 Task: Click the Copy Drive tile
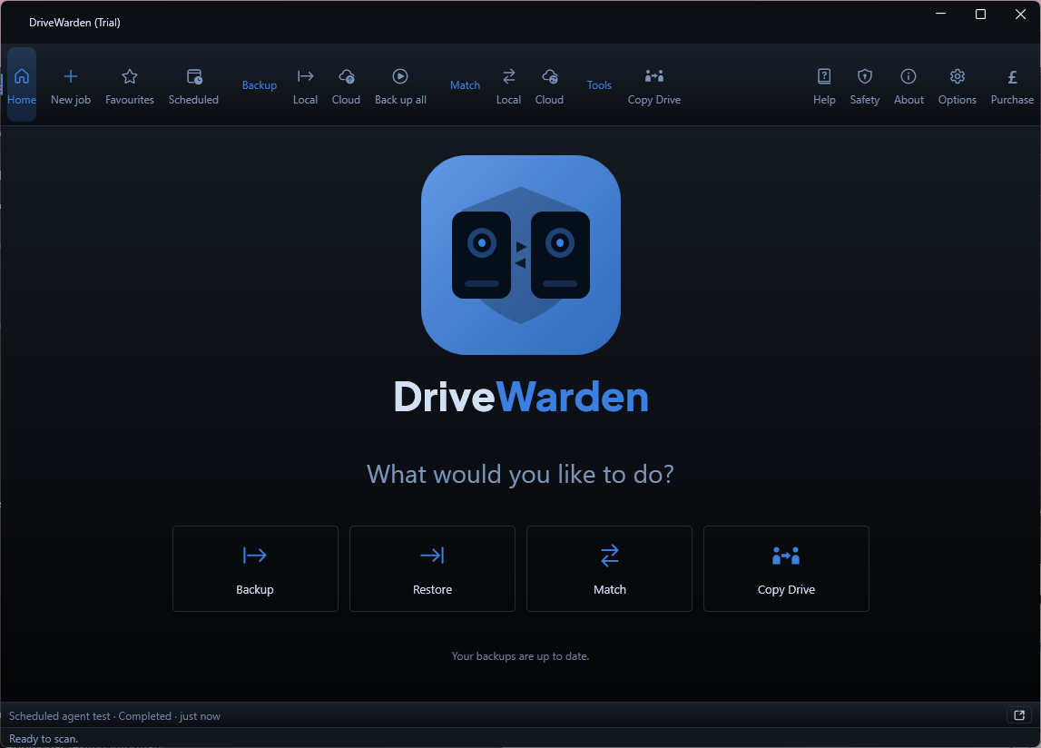click(x=786, y=568)
